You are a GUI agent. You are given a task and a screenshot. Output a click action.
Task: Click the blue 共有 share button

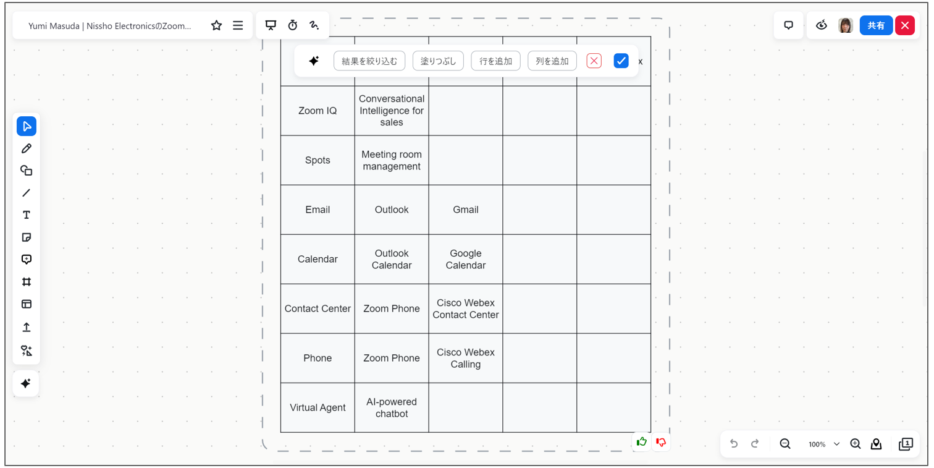tap(876, 25)
